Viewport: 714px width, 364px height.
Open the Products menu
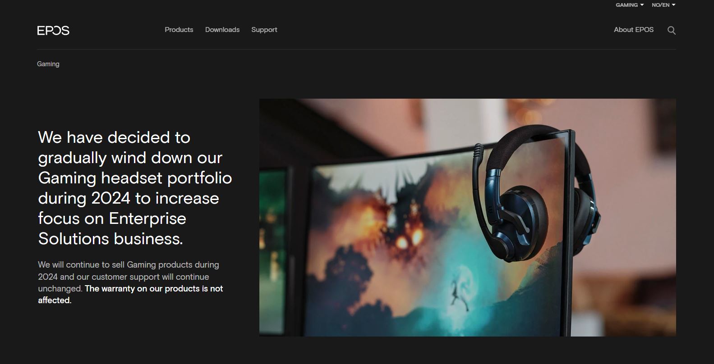click(179, 30)
